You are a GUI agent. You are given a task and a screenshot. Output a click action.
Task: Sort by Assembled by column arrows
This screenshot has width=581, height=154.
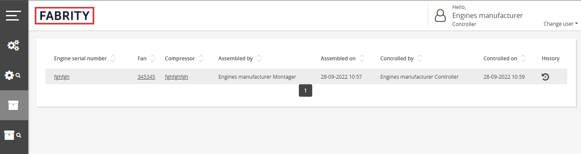coord(259,59)
